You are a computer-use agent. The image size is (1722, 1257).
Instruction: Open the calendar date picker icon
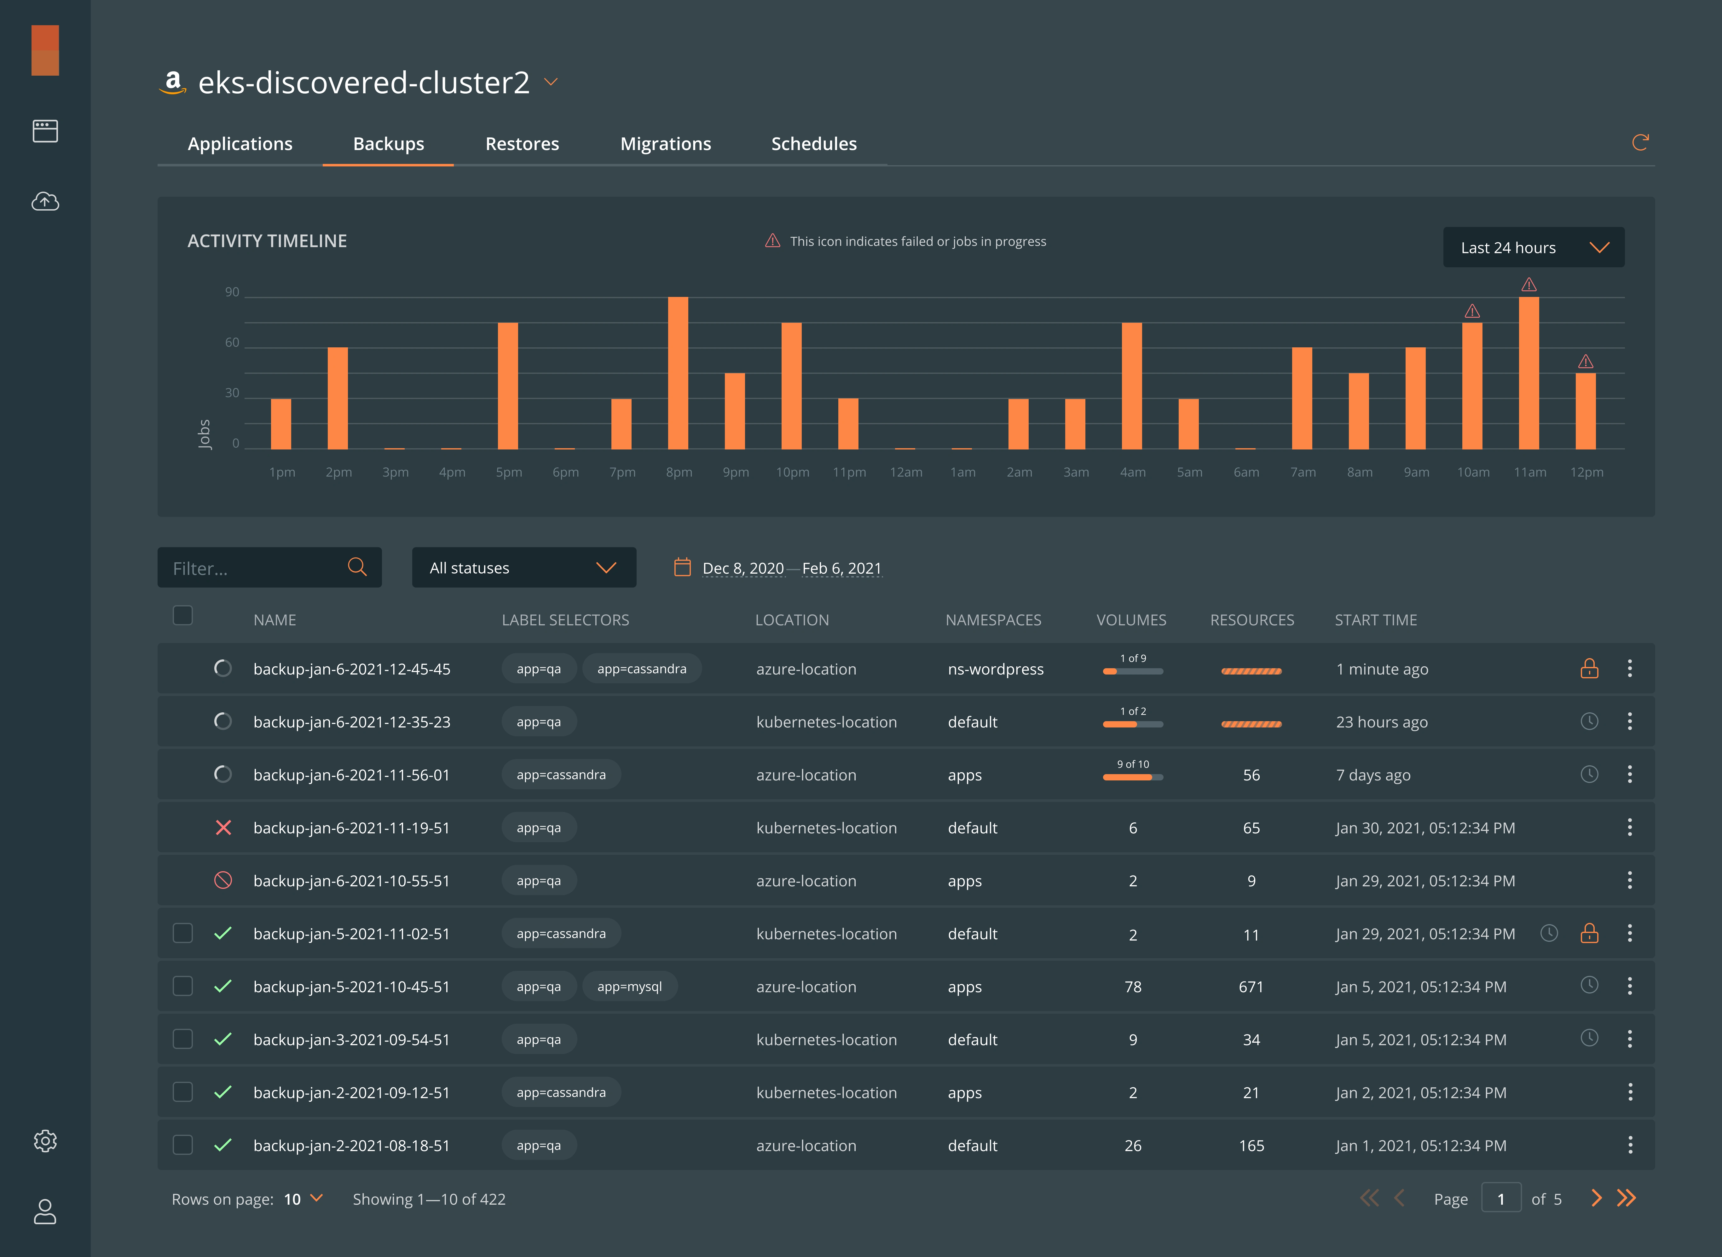pos(682,567)
